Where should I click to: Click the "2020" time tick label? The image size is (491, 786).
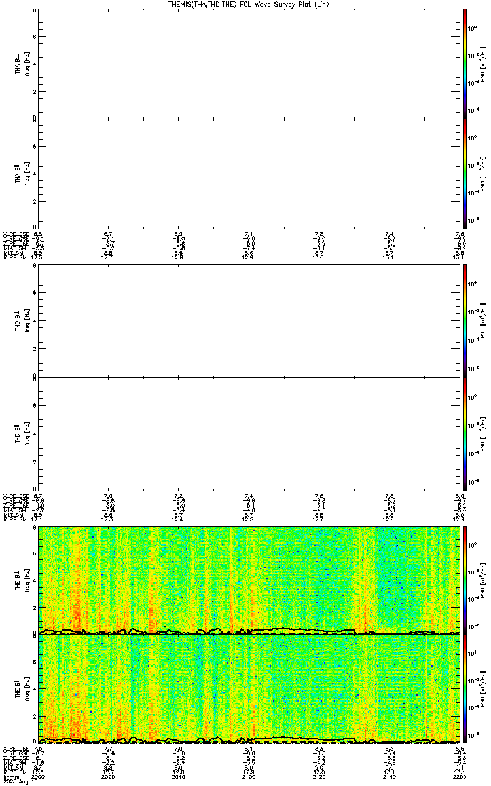pos(109,777)
